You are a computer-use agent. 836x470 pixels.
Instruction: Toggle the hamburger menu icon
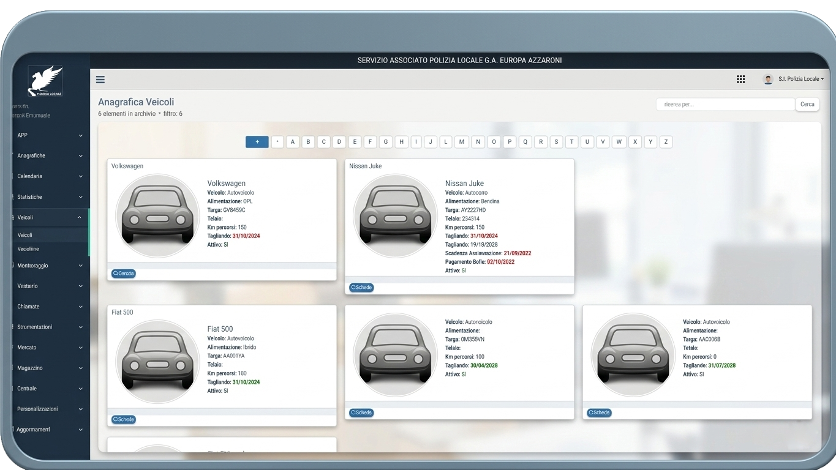tap(100, 80)
